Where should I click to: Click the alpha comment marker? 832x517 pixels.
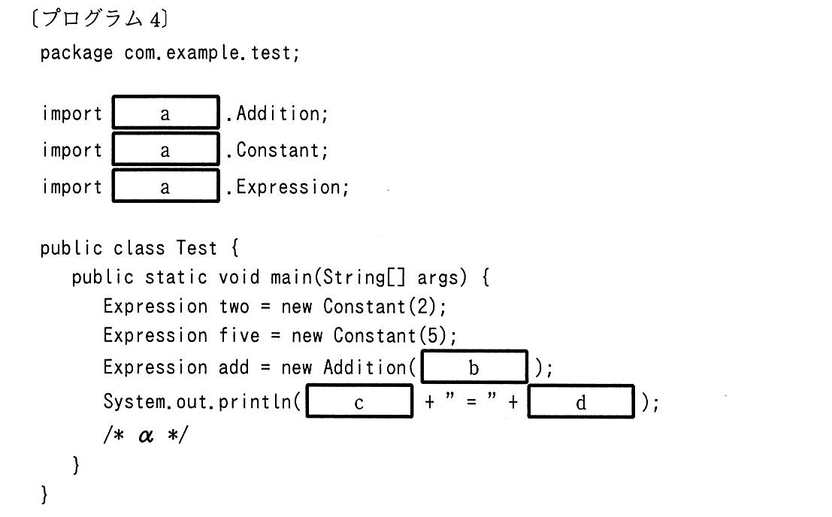146,435
